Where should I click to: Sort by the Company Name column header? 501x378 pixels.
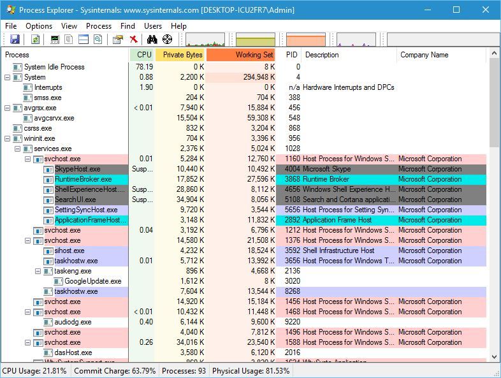[x=442, y=55]
